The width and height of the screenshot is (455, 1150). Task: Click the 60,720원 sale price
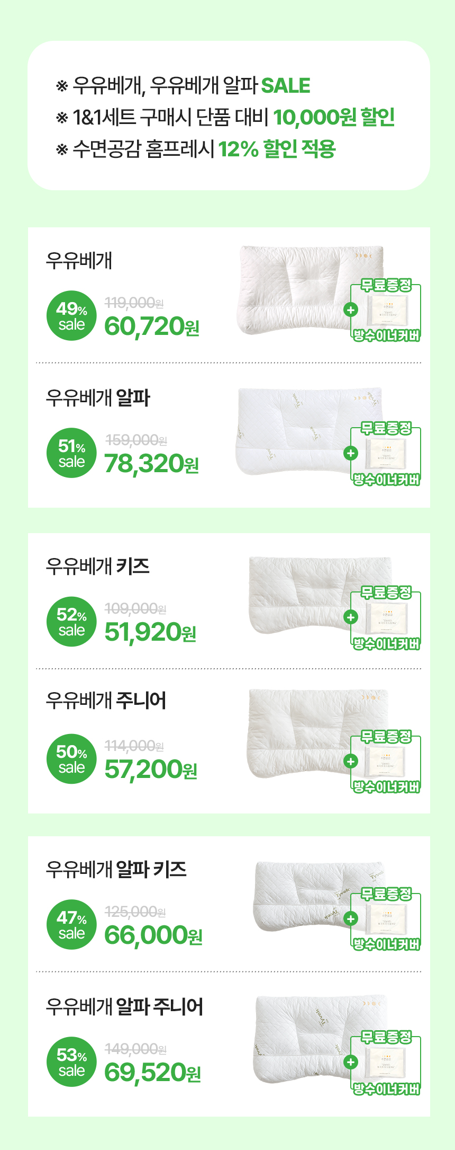(152, 326)
